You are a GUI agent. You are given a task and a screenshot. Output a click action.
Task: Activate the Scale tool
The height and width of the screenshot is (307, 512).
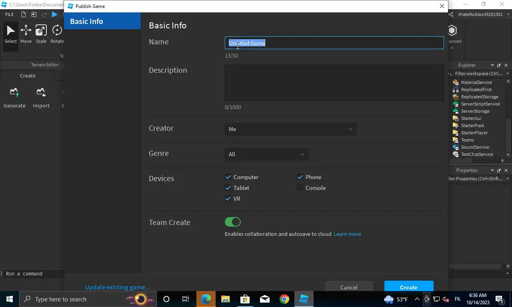click(x=41, y=34)
